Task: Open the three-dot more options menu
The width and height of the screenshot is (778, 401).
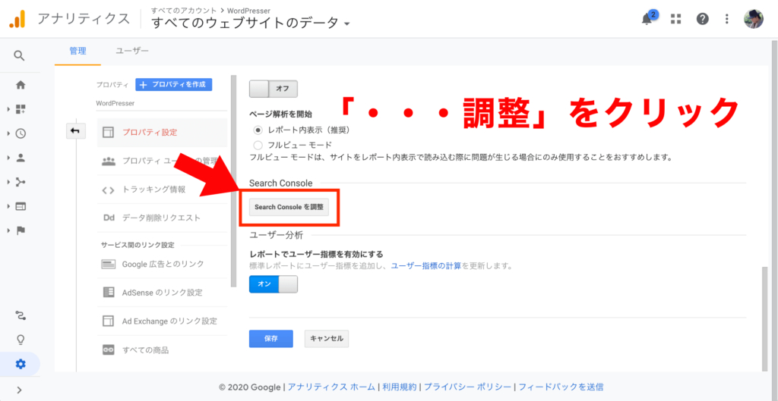Action: [x=727, y=19]
